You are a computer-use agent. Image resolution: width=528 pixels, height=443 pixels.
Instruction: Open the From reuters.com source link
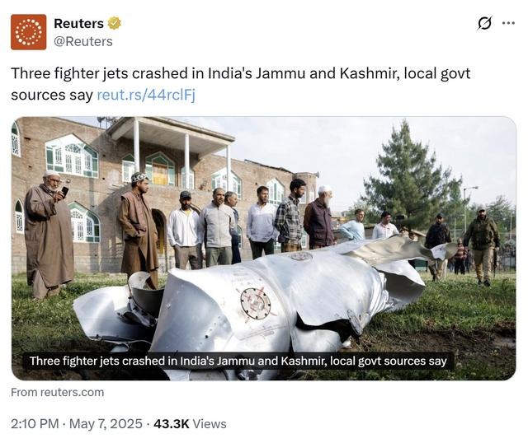click(x=58, y=392)
